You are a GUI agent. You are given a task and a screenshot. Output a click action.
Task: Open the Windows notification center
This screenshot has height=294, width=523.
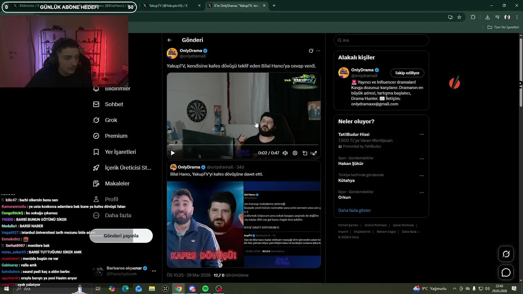coord(514,289)
